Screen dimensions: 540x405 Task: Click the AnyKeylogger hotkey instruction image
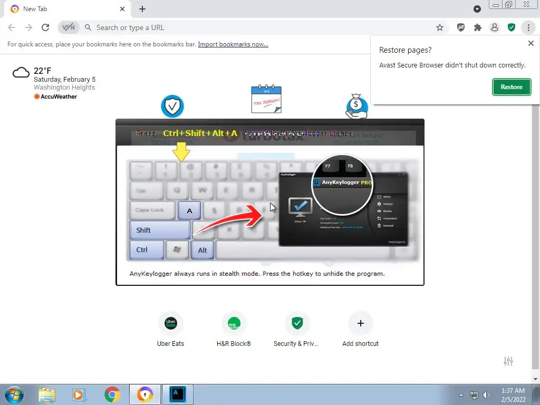coord(270,202)
